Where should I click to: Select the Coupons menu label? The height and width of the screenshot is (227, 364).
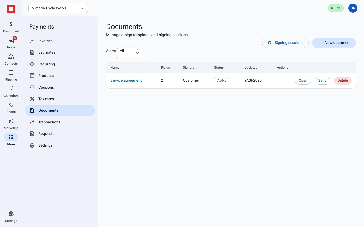(x=46, y=87)
